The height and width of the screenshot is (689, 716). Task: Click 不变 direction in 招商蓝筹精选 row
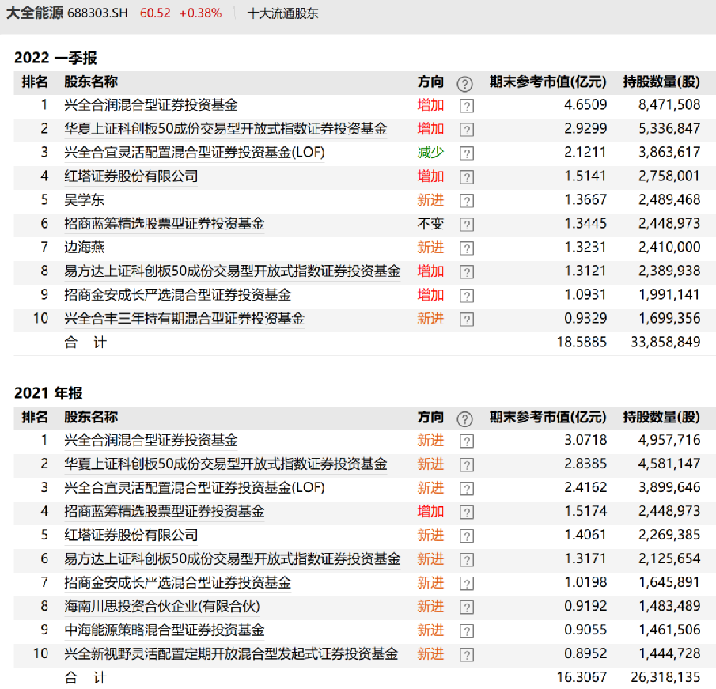coord(430,224)
